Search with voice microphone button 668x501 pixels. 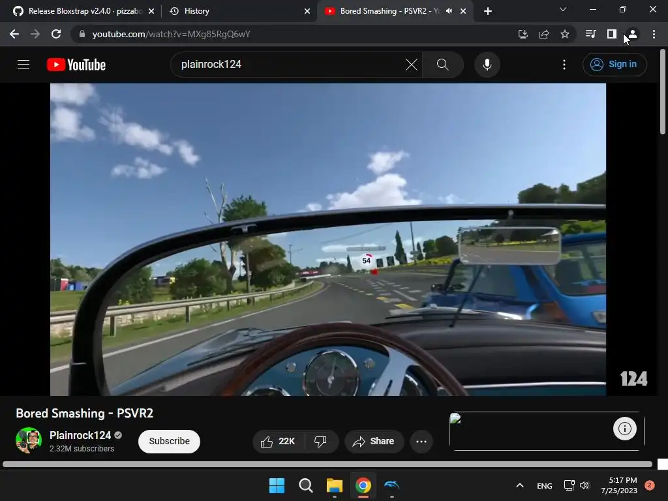coord(487,65)
